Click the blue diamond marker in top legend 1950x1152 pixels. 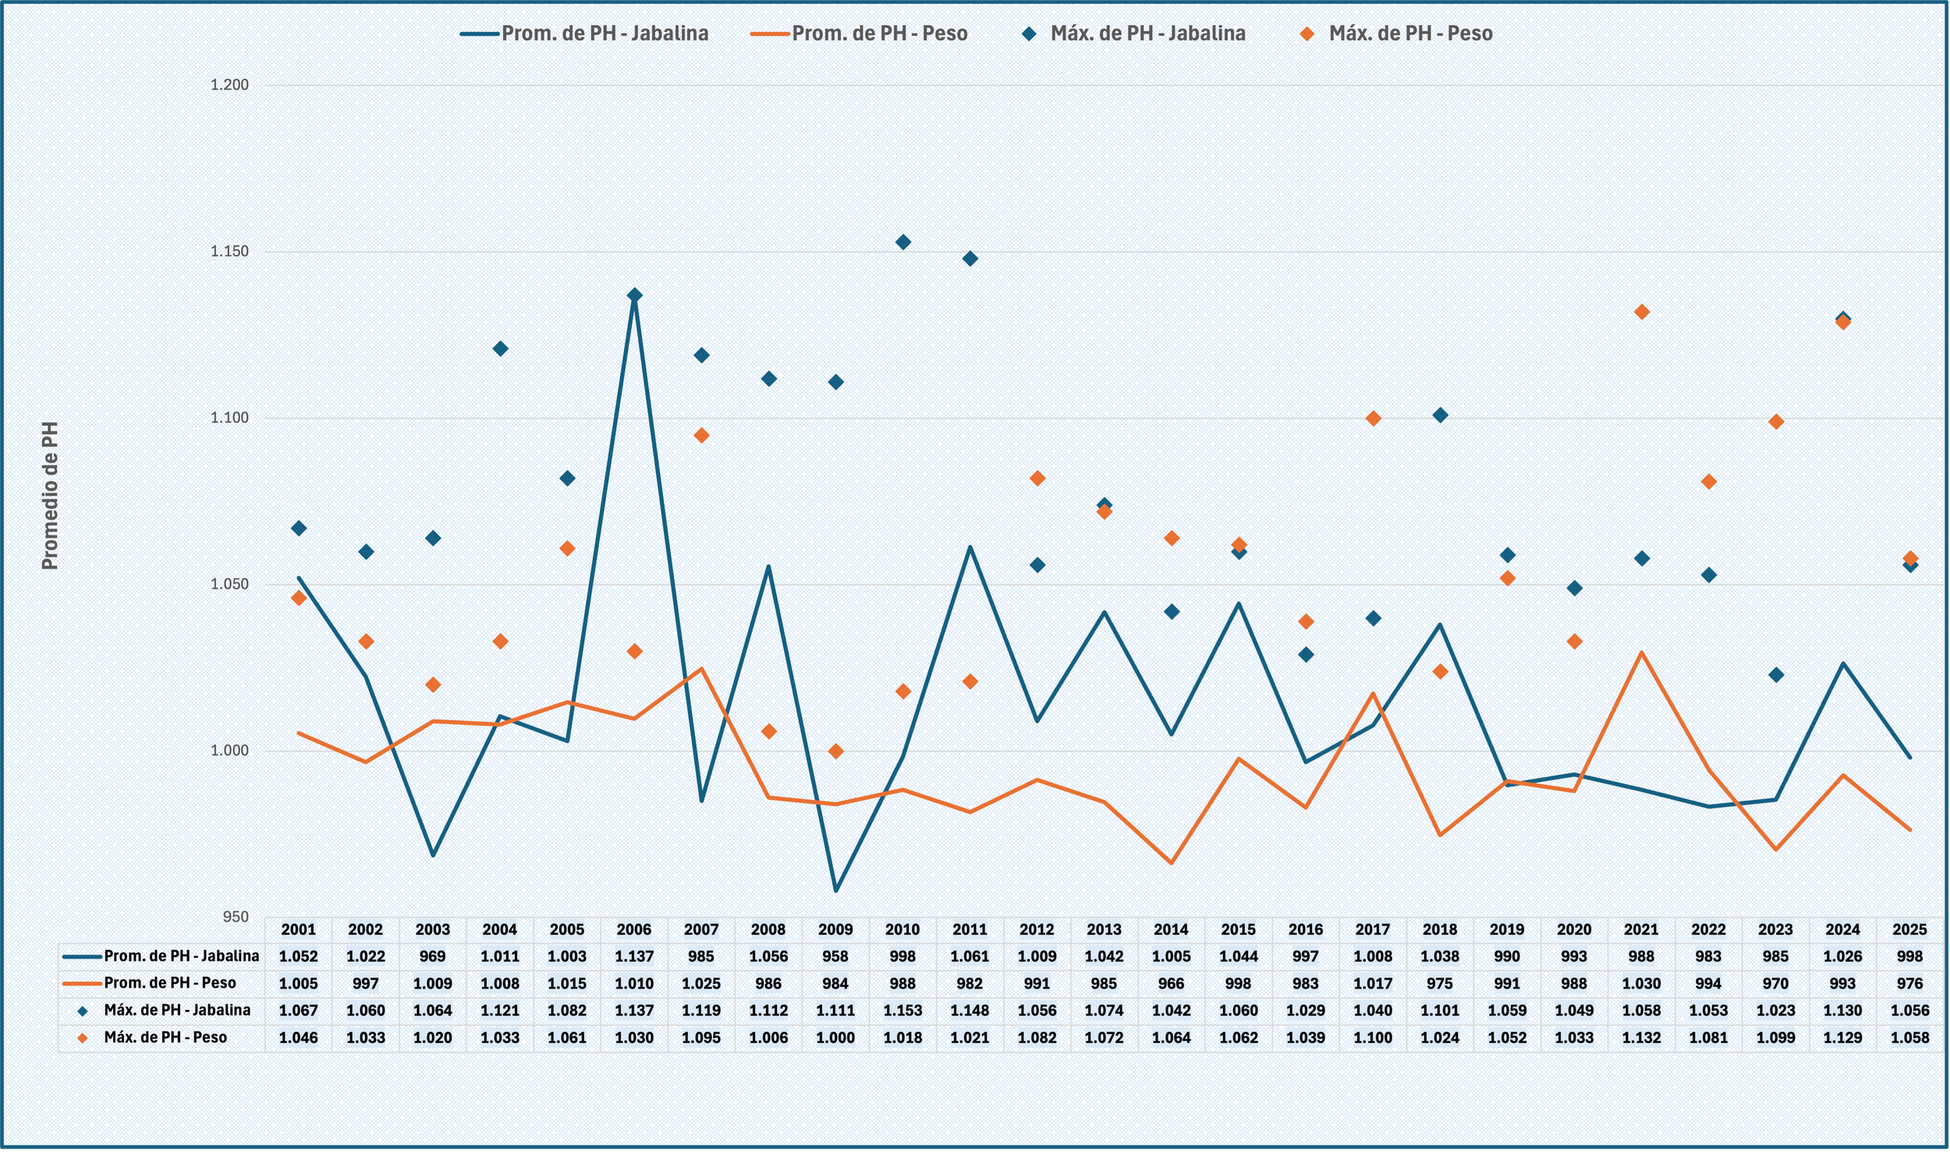pyautogui.click(x=1030, y=34)
